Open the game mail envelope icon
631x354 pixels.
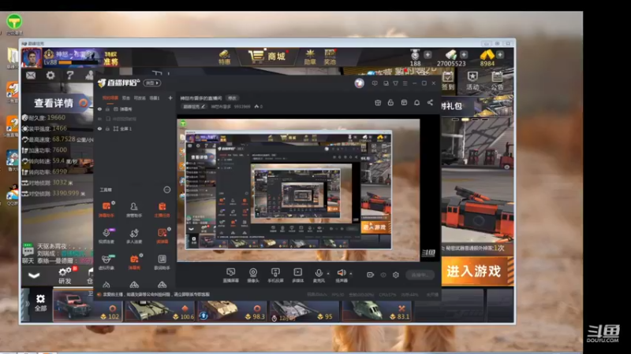pos(31,75)
